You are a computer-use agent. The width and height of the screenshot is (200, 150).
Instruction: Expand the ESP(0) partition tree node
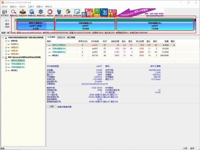tap(6, 41)
